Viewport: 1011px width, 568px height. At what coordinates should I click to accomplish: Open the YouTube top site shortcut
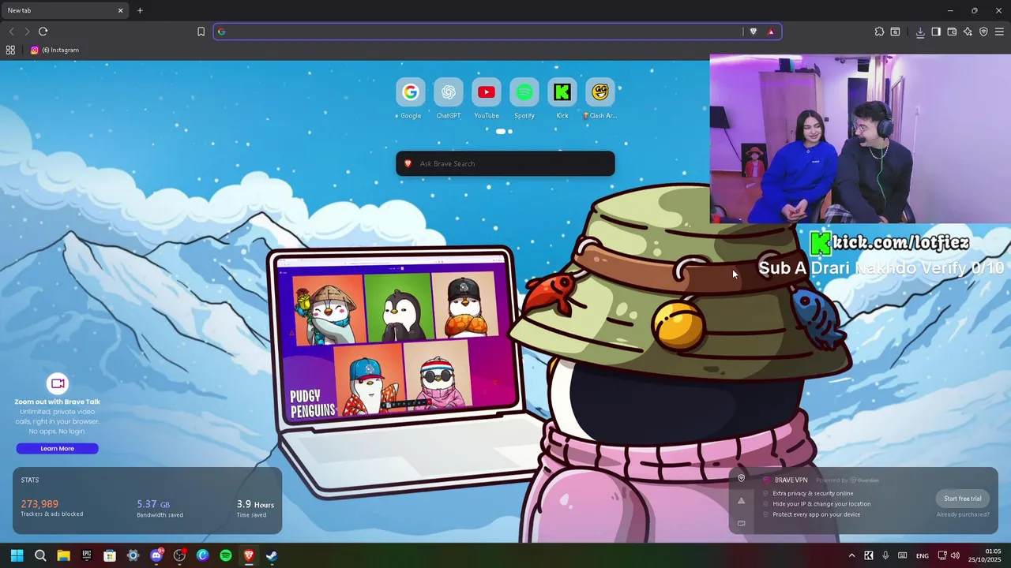pos(487,99)
